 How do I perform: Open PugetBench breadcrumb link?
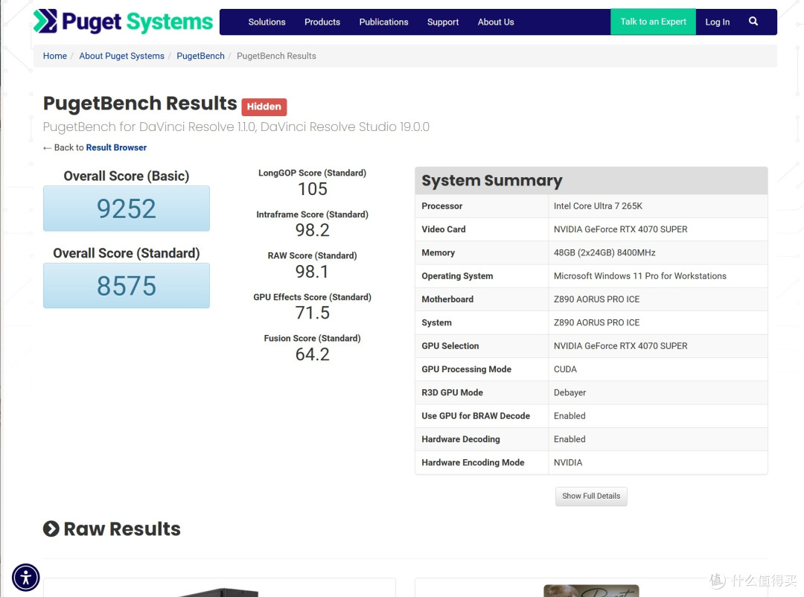click(x=200, y=56)
